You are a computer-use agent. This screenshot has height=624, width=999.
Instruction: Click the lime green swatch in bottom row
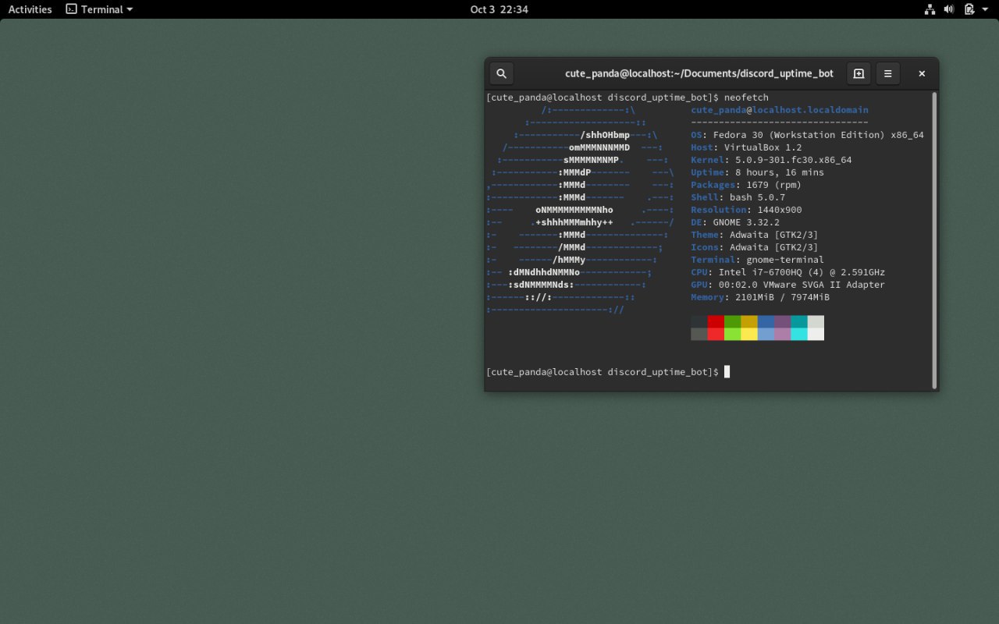point(732,334)
